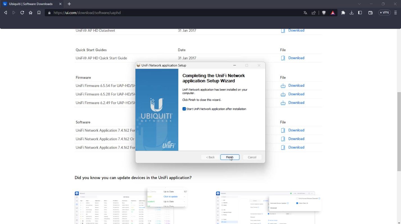The image size is (401, 224).
Task: Click the VPN button
Action: [384, 13]
